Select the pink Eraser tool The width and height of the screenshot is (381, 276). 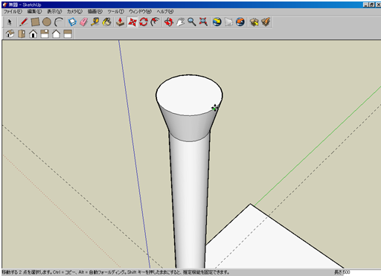(84, 22)
